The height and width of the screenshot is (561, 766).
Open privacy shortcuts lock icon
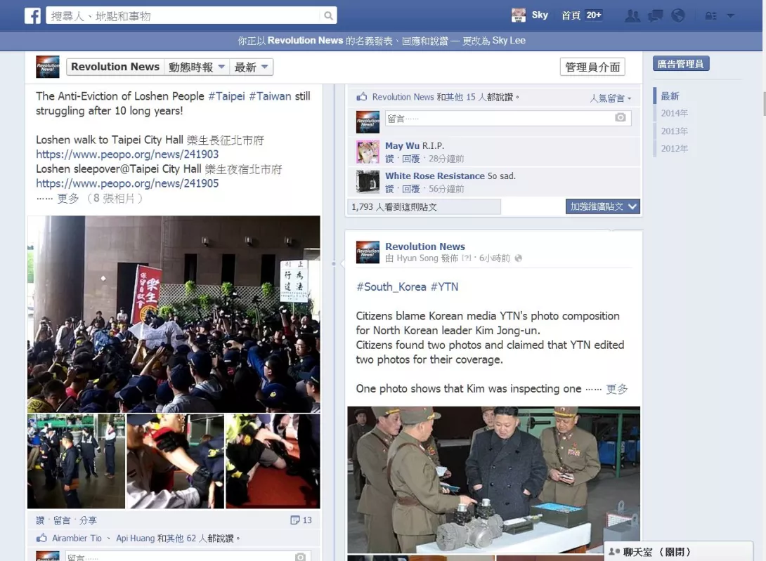coord(710,15)
